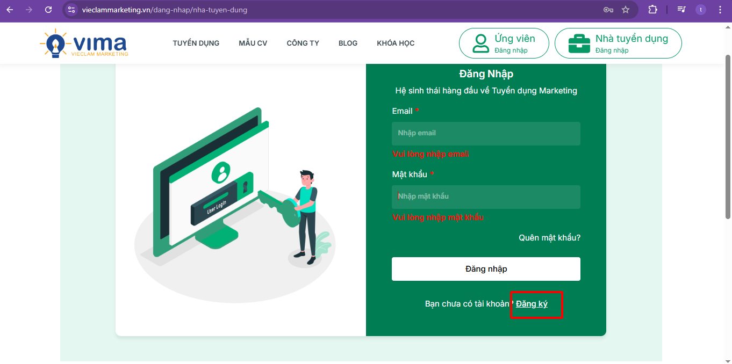The height and width of the screenshot is (364, 732).
Task: Click the browser back arrow
Action: point(10,10)
